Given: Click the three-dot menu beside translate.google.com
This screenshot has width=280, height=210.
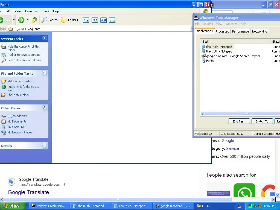Looking at the screenshot, I should pyautogui.click(x=65, y=185).
